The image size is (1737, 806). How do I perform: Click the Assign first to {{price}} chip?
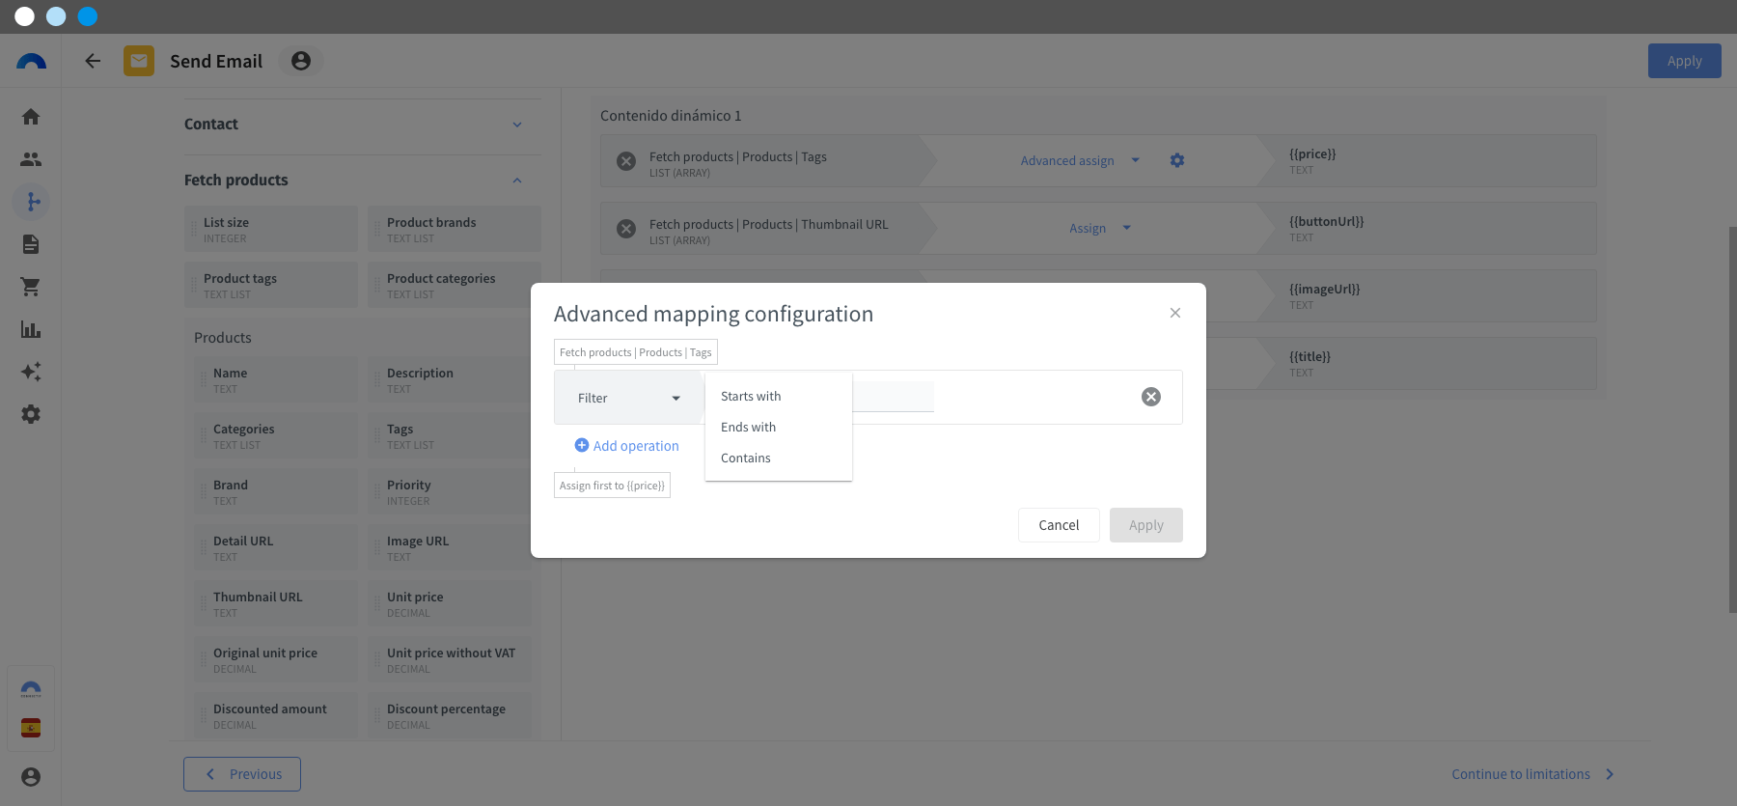tap(612, 486)
